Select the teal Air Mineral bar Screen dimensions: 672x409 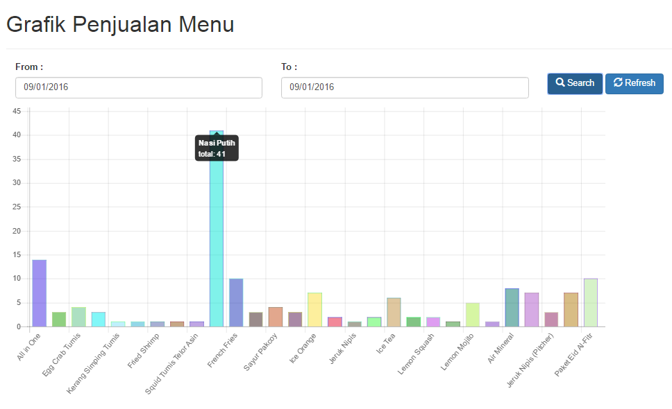coord(512,308)
